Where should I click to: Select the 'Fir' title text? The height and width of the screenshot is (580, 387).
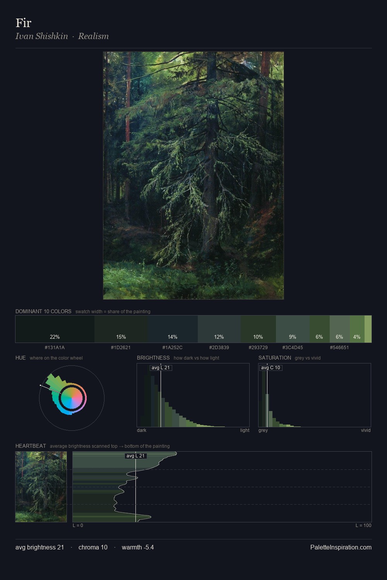(x=24, y=23)
